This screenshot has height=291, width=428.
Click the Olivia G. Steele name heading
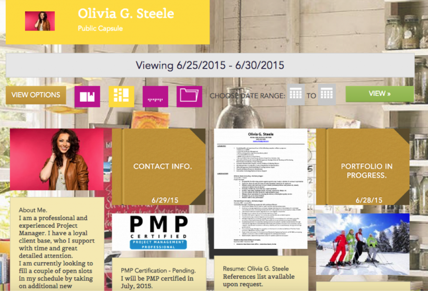(125, 14)
